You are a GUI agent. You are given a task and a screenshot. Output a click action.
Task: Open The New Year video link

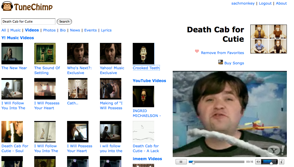[x=14, y=68]
